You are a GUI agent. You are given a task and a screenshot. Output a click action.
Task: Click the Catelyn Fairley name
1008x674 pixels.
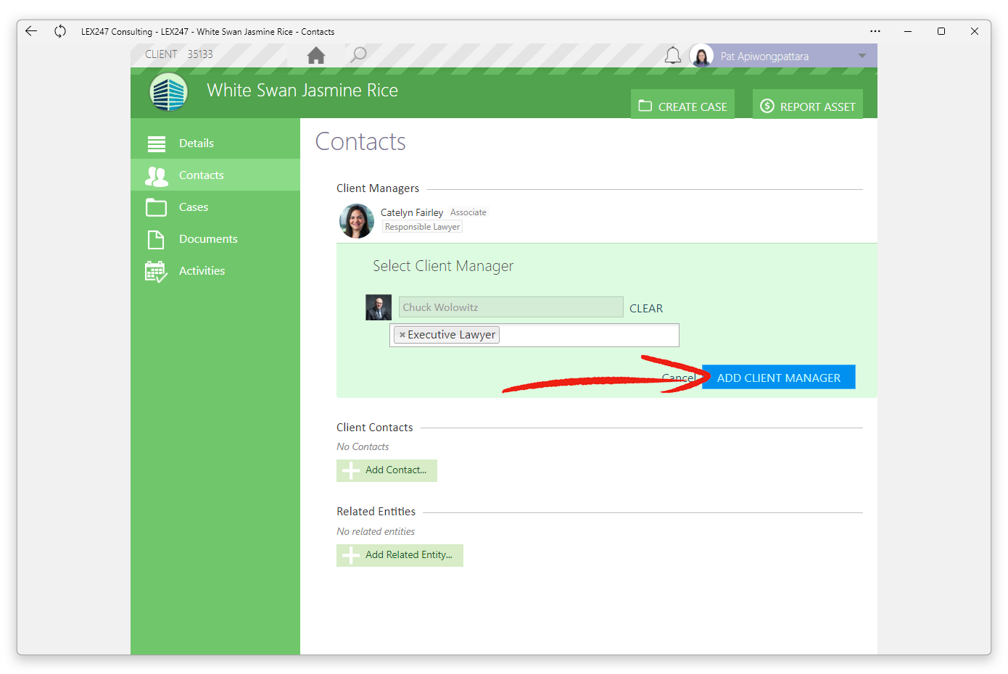click(412, 212)
